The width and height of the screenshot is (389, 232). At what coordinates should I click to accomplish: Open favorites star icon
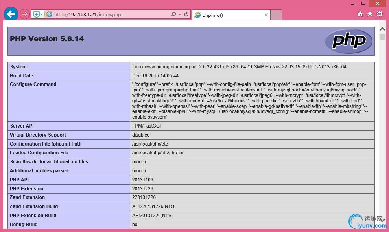pyautogui.click(x=370, y=14)
